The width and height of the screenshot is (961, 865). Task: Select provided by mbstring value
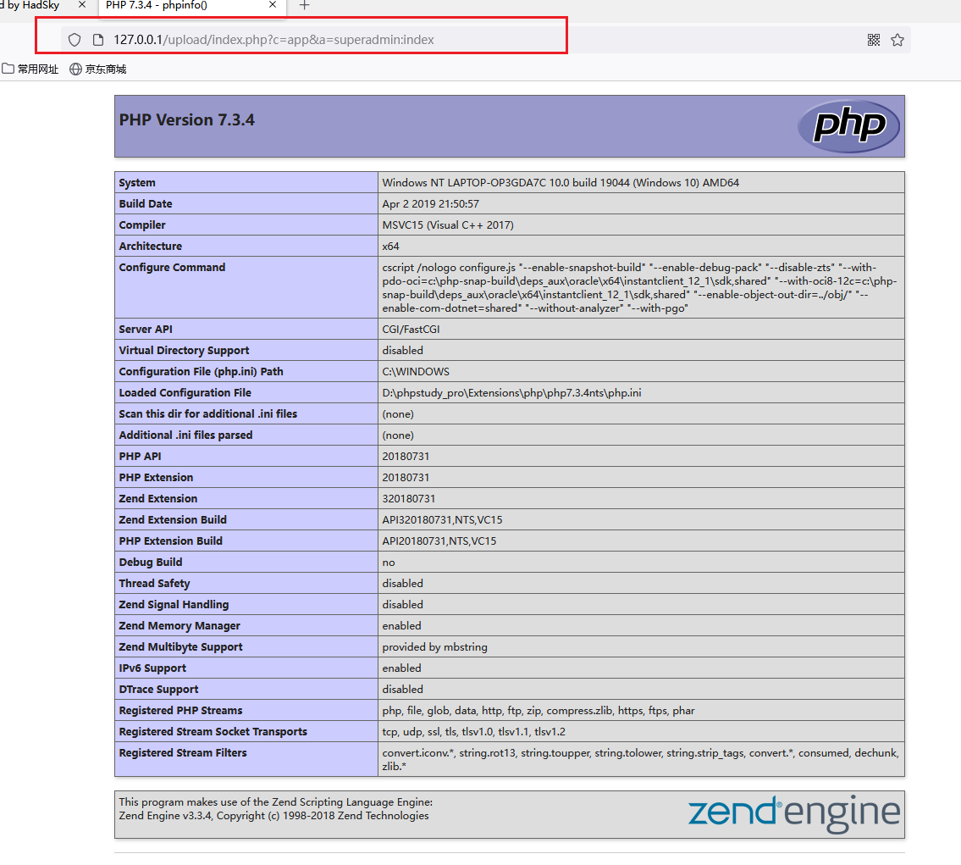tap(435, 646)
